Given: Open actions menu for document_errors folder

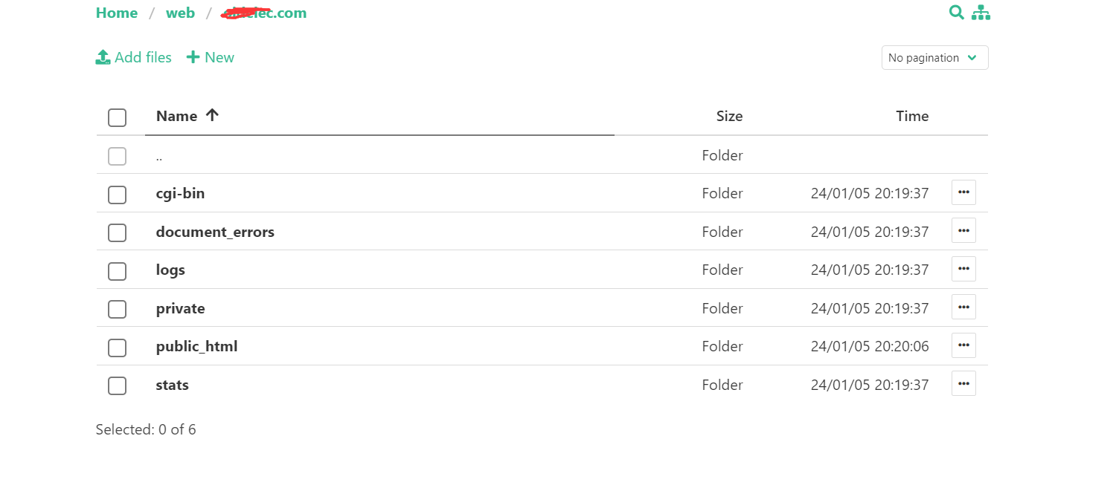Looking at the screenshot, I should [963, 231].
